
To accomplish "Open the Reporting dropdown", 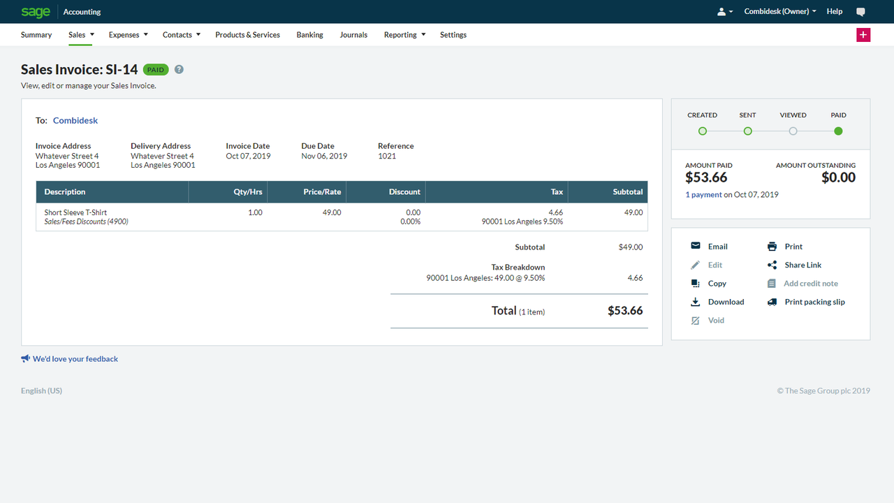I will [x=404, y=34].
